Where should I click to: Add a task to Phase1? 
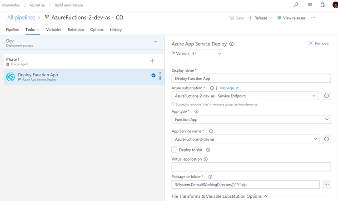[152, 61]
